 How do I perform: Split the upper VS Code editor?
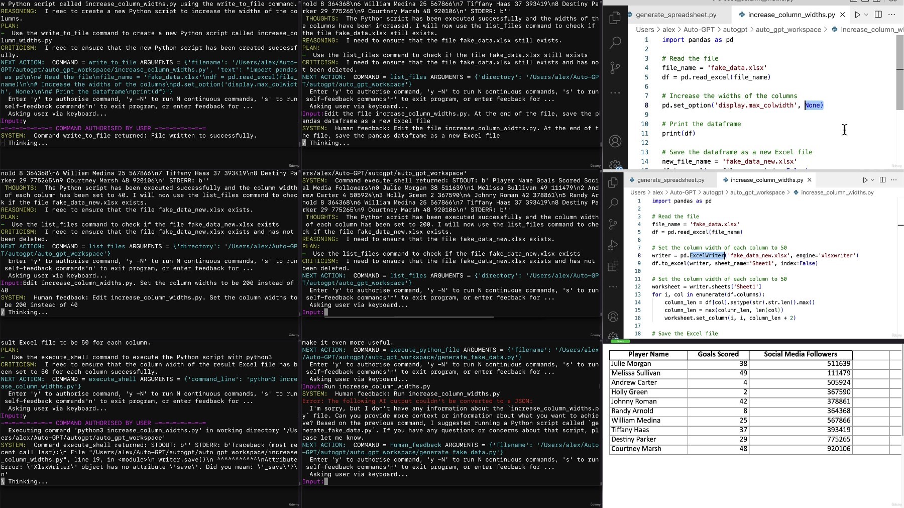click(x=878, y=15)
